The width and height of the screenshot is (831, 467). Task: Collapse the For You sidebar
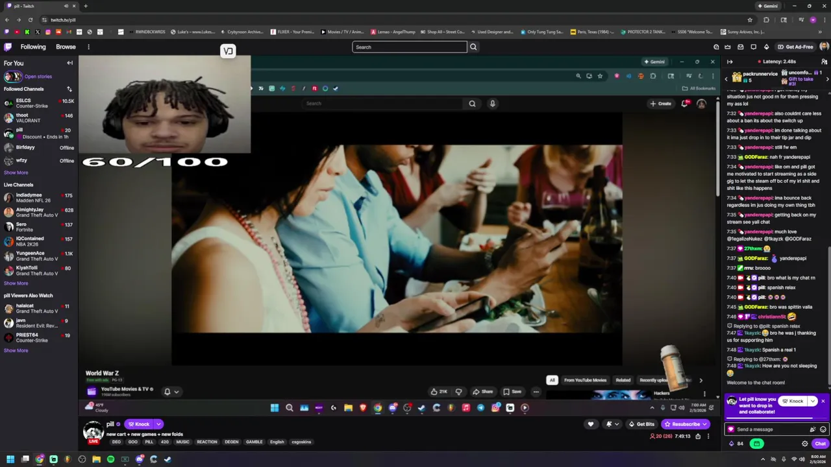(69, 63)
